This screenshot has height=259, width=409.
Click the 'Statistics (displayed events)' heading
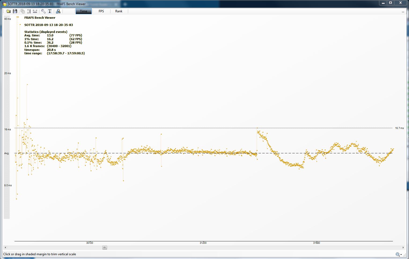pyautogui.click(x=46, y=32)
